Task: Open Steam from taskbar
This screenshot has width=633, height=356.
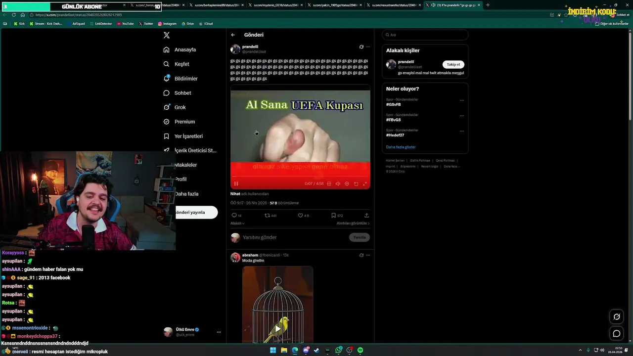Action: [316, 350]
